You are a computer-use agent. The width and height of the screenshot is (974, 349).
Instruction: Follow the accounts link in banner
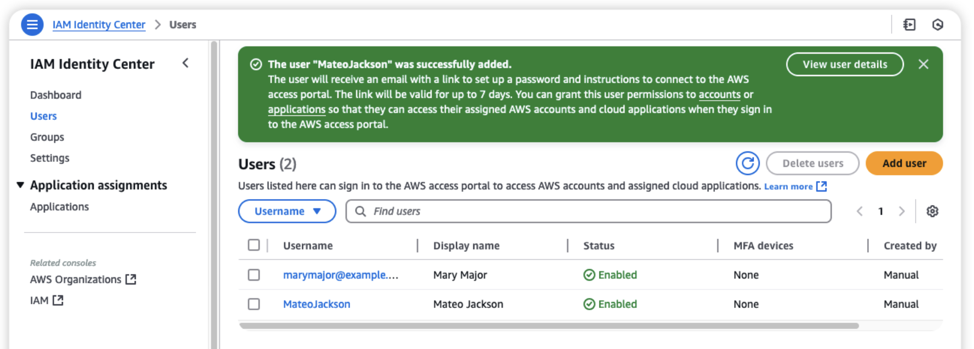719,95
